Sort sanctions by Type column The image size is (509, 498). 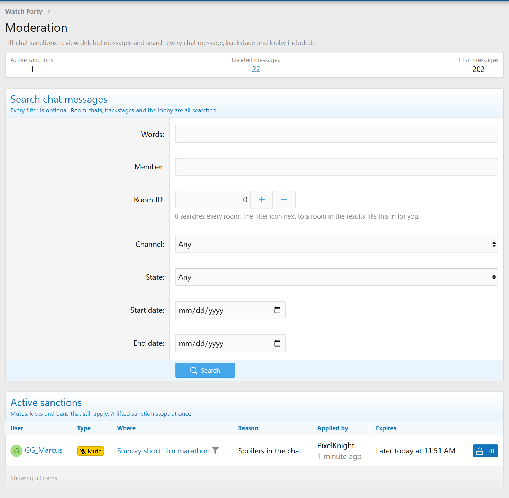(x=84, y=428)
